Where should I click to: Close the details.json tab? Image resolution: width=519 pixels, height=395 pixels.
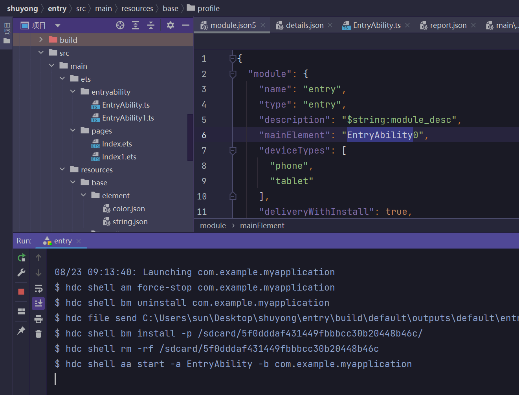(x=330, y=26)
